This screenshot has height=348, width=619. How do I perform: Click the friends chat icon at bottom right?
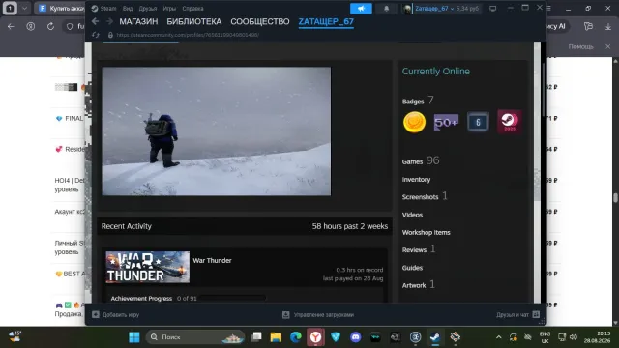click(536, 314)
